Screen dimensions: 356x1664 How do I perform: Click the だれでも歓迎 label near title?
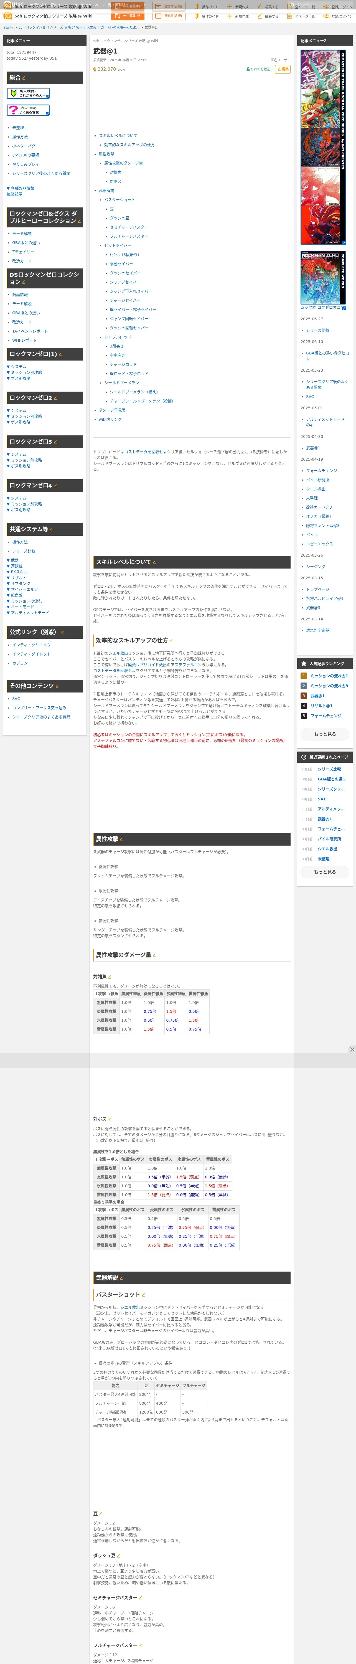260,69
